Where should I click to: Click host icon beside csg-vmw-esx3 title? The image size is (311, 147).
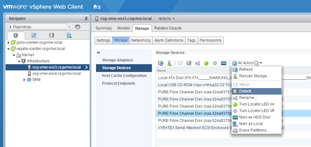click(97, 19)
